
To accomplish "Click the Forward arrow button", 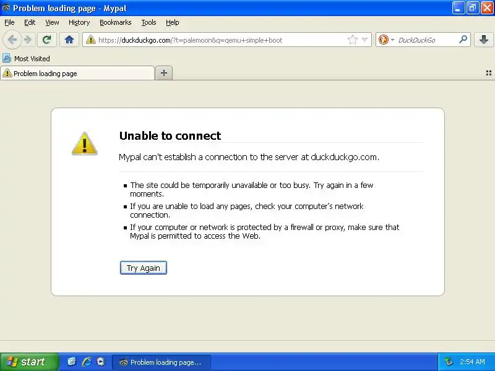I will pos(28,40).
